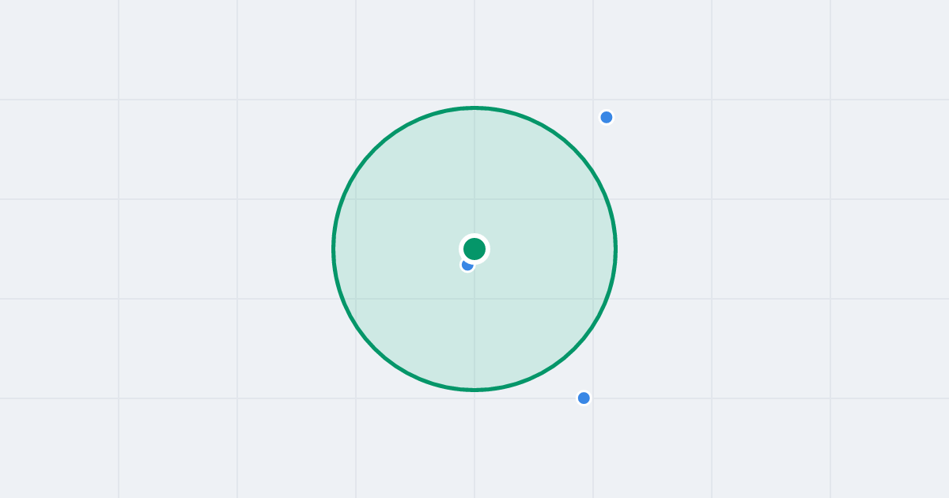This screenshot has height=498, width=949.
Task: Select the green center marker of the circle
Action: tap(475, 249)
